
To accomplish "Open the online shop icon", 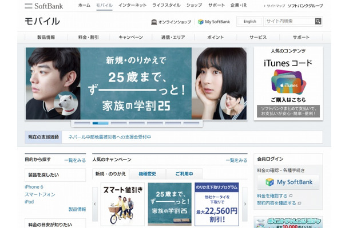I will [x=154, y=22].
